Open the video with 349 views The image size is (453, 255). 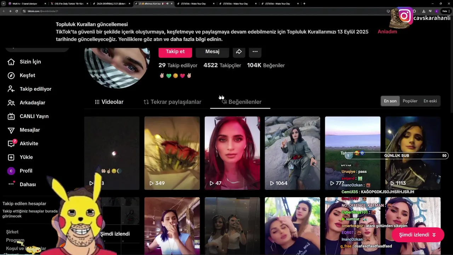(172, 153)
